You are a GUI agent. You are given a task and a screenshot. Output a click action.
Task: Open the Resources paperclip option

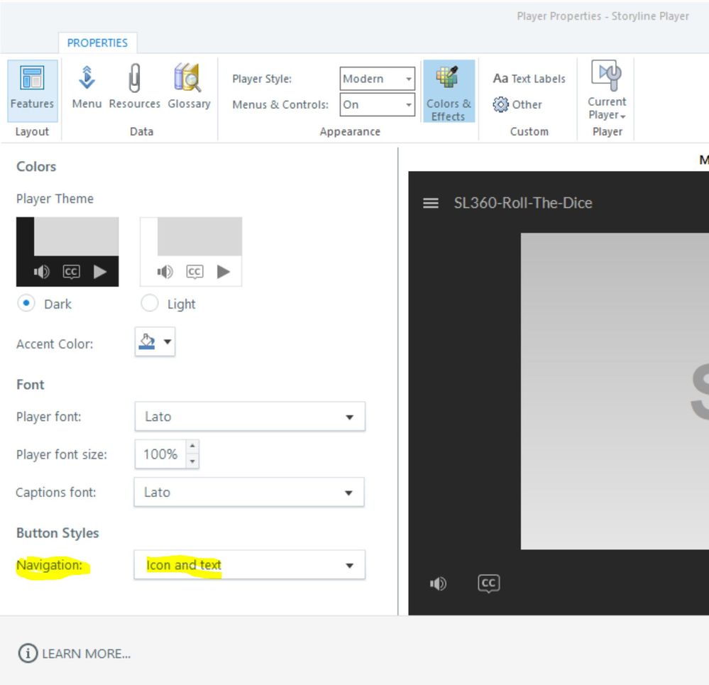coord(134,87)
